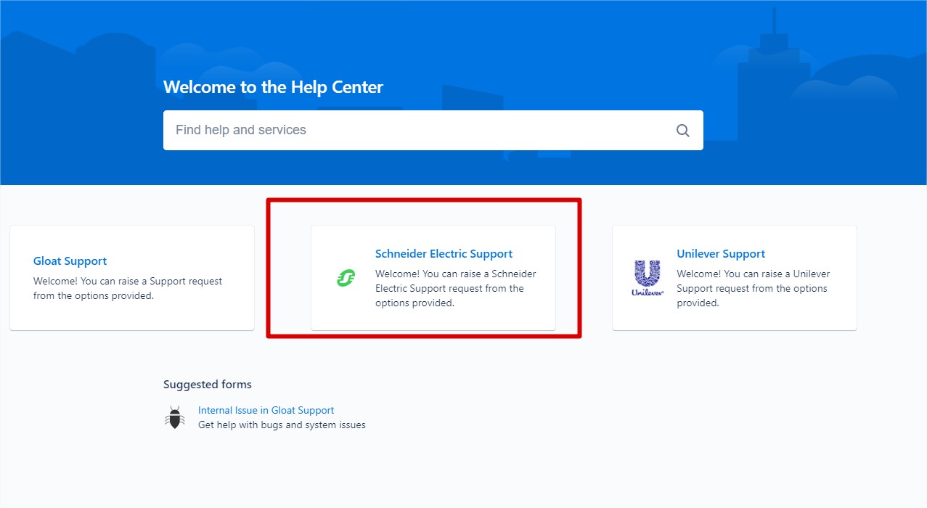
Task: Click the search magnifier icon
Action: click(x=682, y=131)
